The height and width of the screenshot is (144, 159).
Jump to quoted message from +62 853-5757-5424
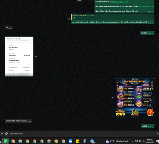[113, 17]
